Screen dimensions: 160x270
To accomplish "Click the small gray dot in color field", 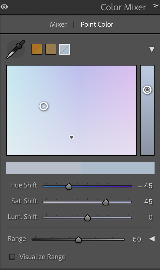I will [x=72, y=137].
